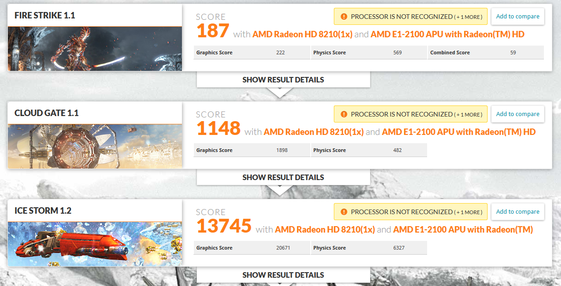Click Cloud Gate processor not recognized warning
Screen dimensions: 561x286
pos(410,114)
